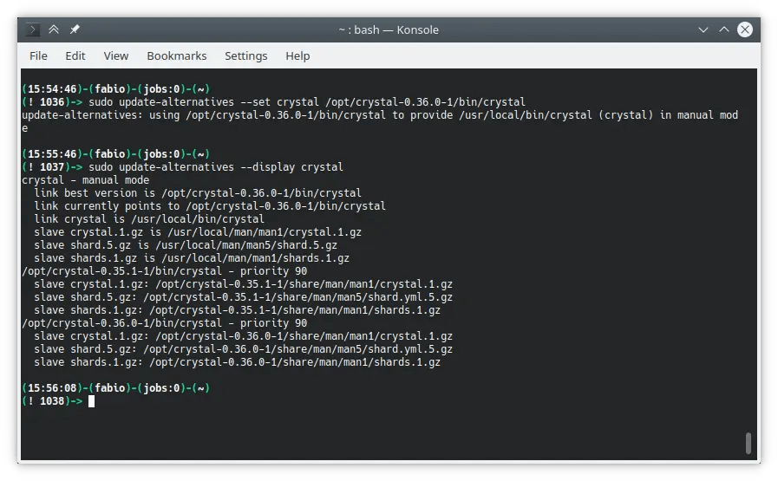Toggle keep-above double-chevron icon in title bar
The image size is (778, 481).
pos(54,29)
